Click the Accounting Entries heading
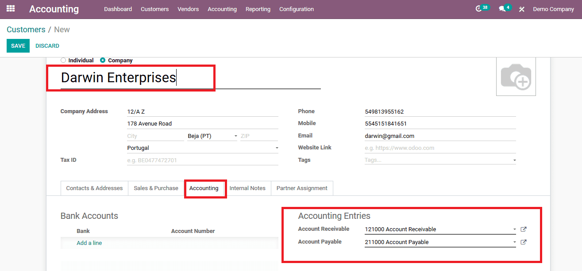The width and height of the screenshot is (582, 271). coord(334,216)
